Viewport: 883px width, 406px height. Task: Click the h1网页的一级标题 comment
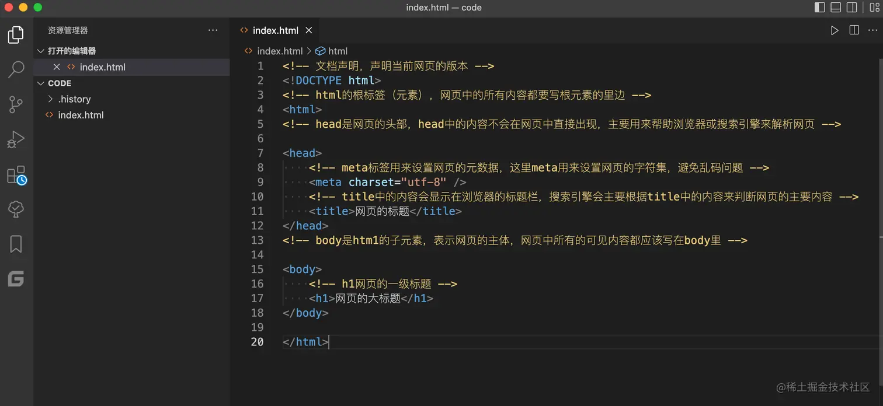[383, 283]
